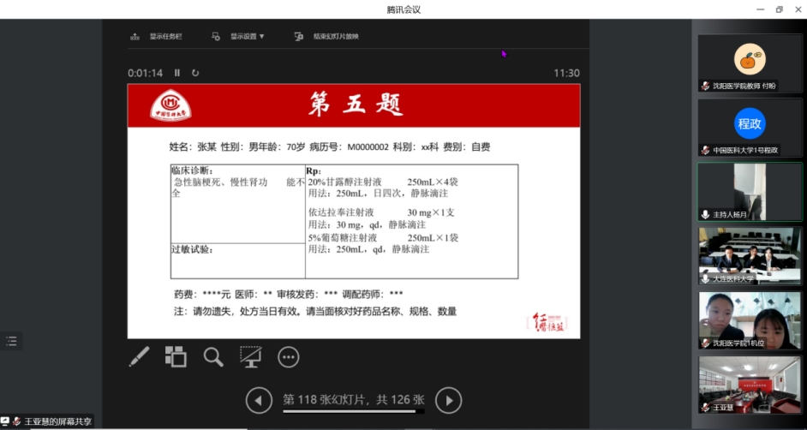Select the 大连医科大学 participant video
Screen dimensions: 807x430
pos(750,256)
